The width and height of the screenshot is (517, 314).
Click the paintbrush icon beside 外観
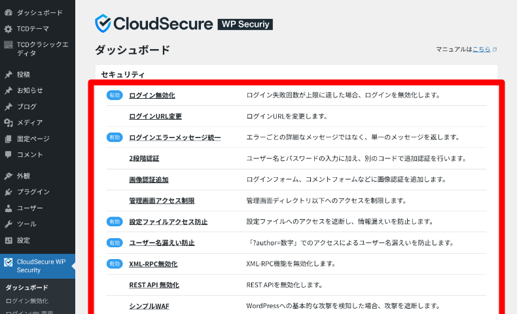coord(9,176)
